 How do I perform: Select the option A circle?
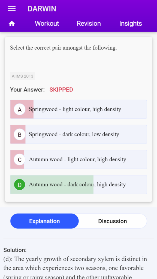coord(20,110)
